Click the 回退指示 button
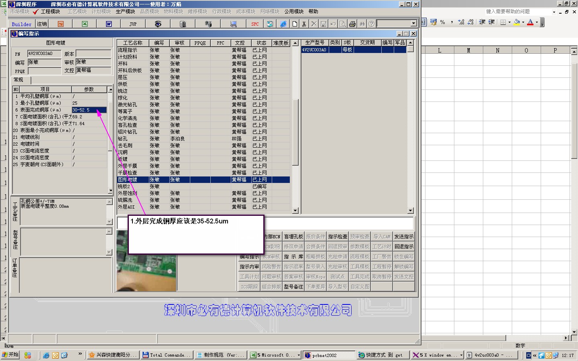The width and height of the screenshot is (578, 361). [403, 247]
